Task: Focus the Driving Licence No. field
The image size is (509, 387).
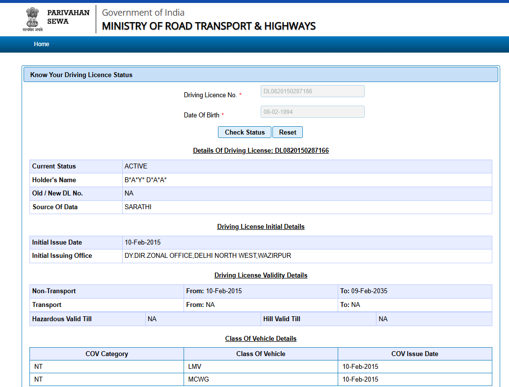Action: (x=312, y=91)
